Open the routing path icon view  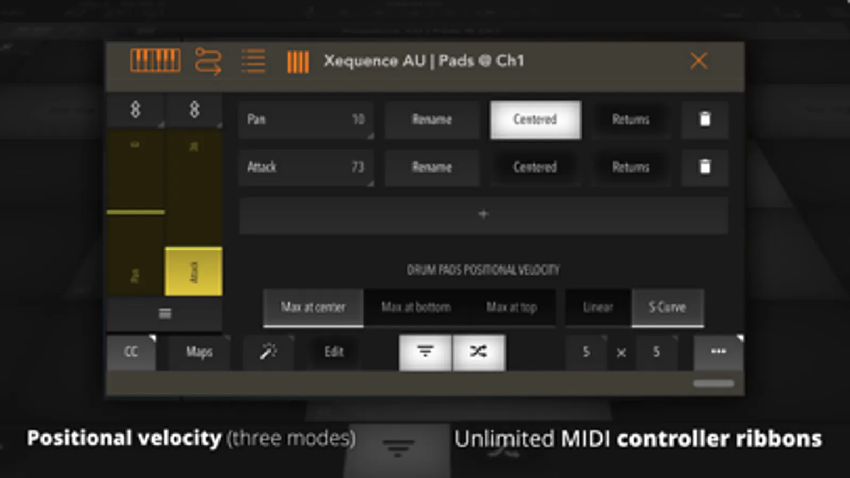(x=208, y=61)
